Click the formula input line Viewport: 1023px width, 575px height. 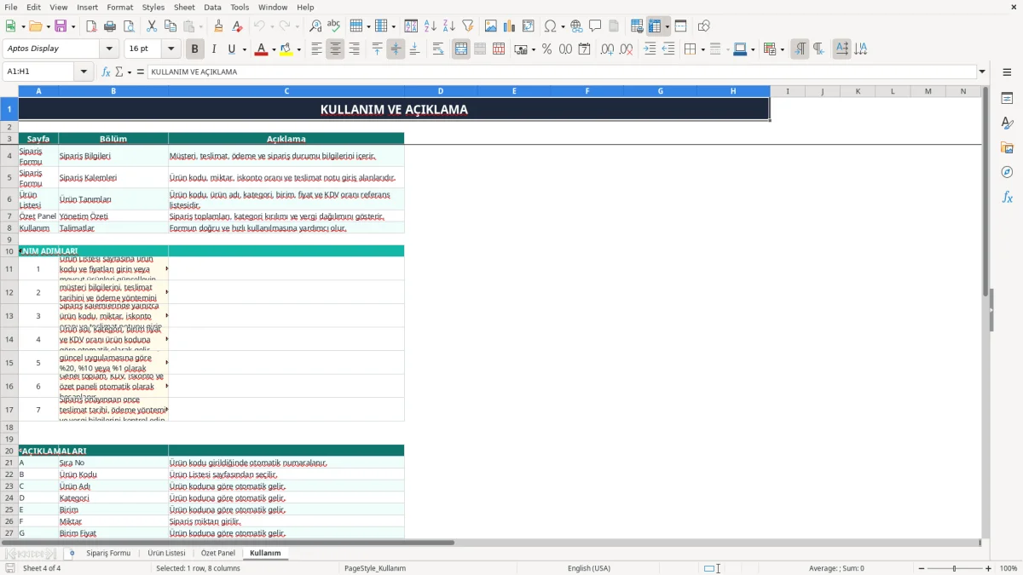tap(561, 72)
